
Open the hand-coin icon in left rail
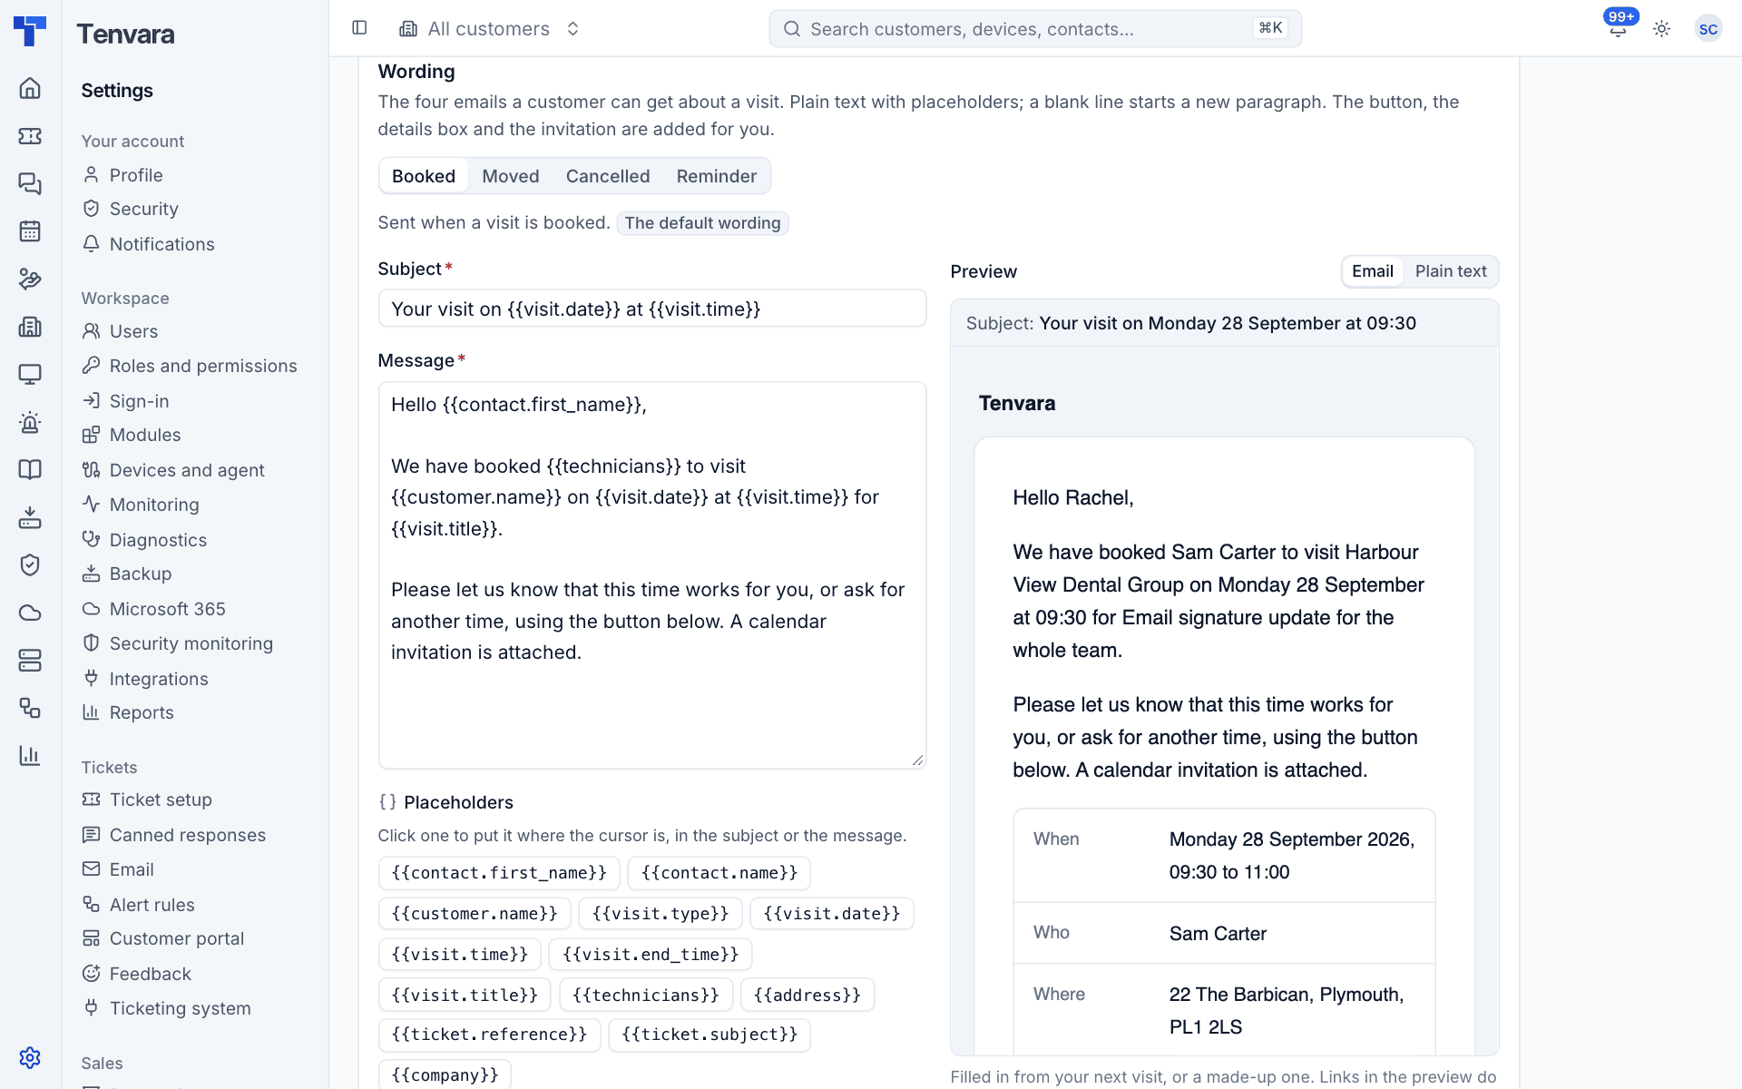point(30,279)
